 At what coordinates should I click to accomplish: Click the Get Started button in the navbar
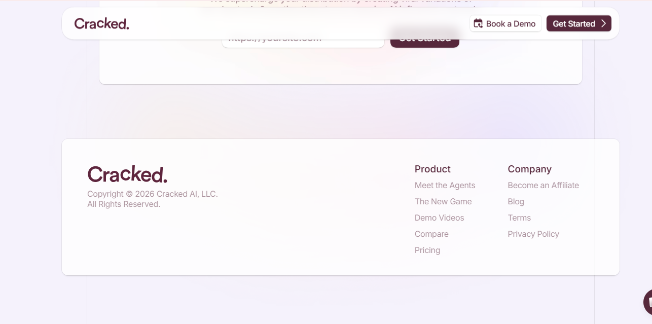[x=579, y=23]
